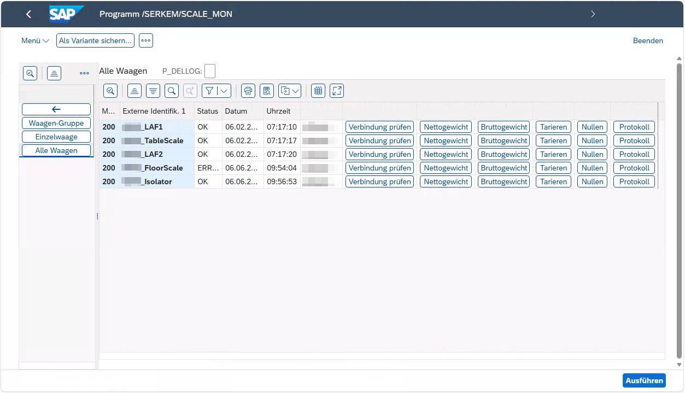Click the back arrow in SAP header
This screenshot has width=685, height=393.
[x=28, y=14]
